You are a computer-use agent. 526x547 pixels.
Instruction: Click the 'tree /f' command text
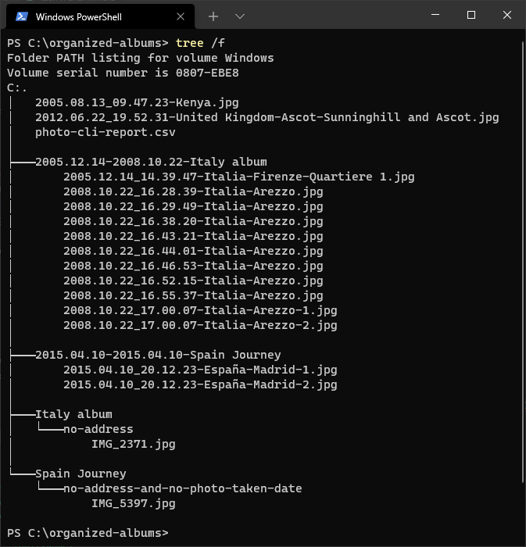pyautogui.click(x=200, y=43)
